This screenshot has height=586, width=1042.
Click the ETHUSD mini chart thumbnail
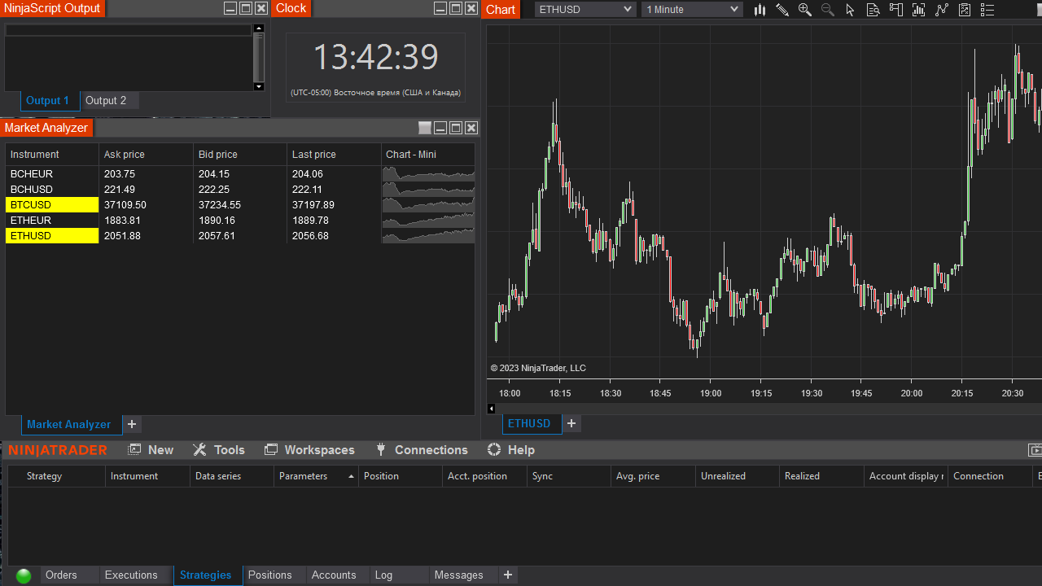tap(428, 236)
